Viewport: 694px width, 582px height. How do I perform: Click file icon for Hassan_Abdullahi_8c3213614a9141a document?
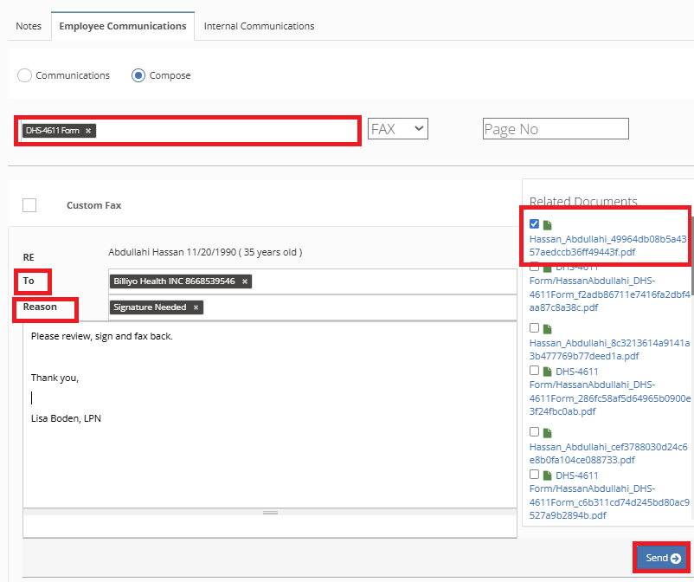coord(547,329)
